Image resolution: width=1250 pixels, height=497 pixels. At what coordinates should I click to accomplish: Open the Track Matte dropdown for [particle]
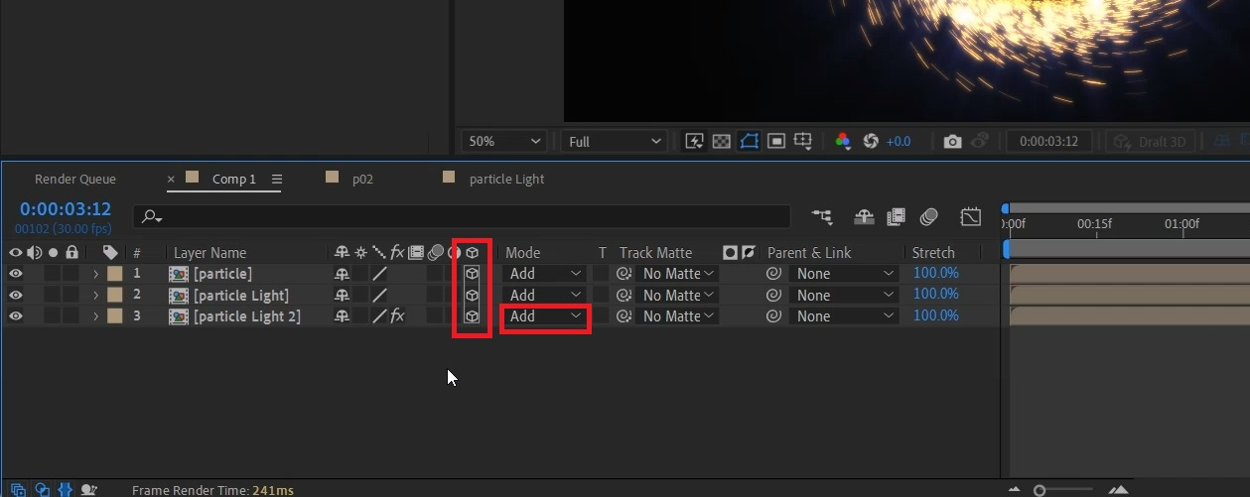pyautogui.click(x=677, y=273)
